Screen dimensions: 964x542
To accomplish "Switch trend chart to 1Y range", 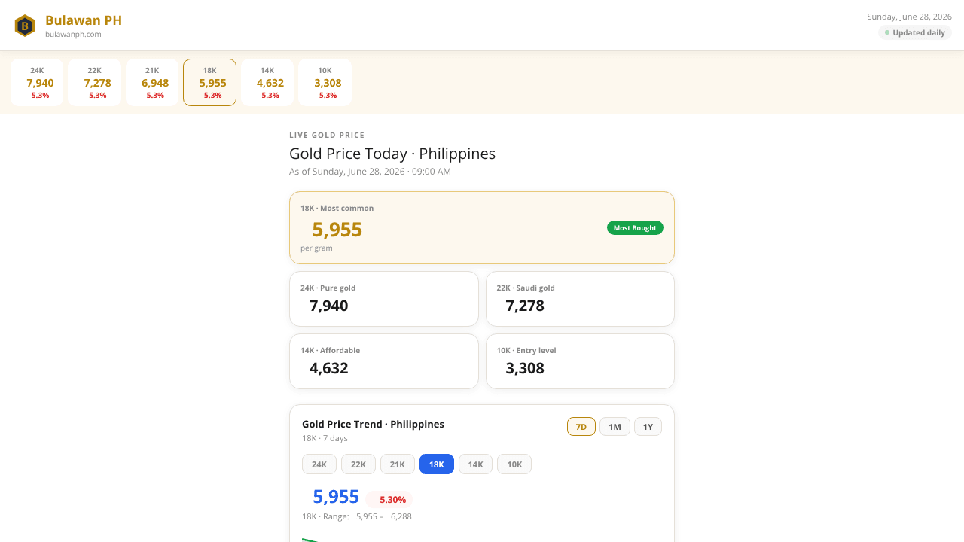I will click(x=648, y=427).
